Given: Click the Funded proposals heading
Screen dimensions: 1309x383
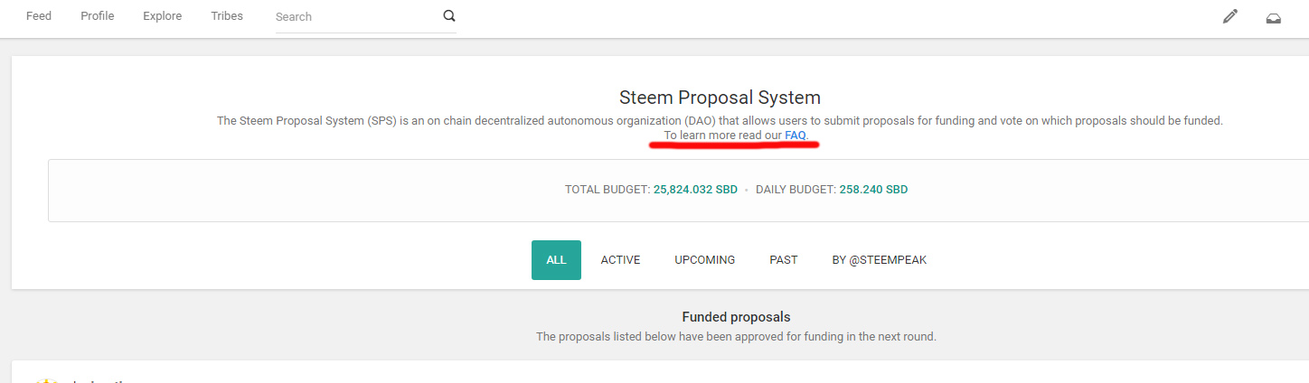Looking at the screenshot, I should click(x=736, y=317).
